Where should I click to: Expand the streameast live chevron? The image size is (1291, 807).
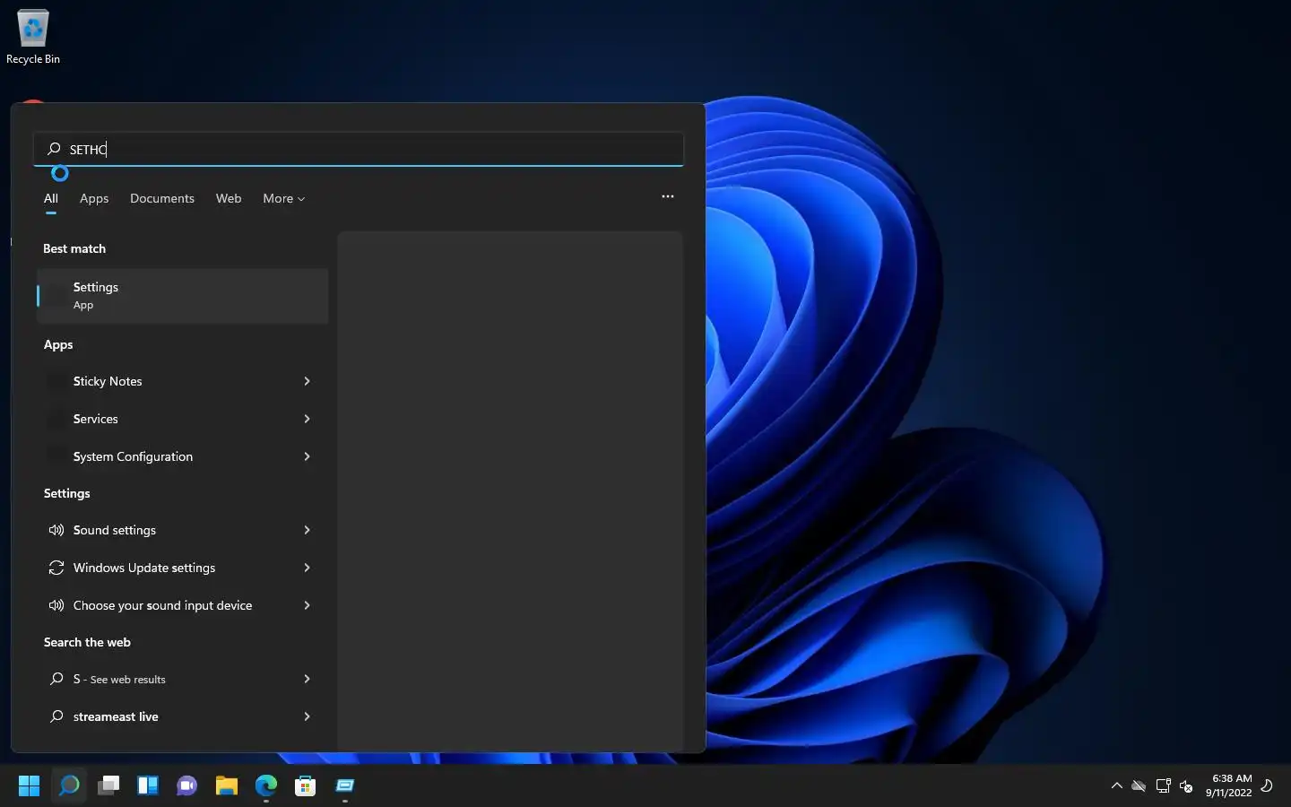tap(307, 716)
